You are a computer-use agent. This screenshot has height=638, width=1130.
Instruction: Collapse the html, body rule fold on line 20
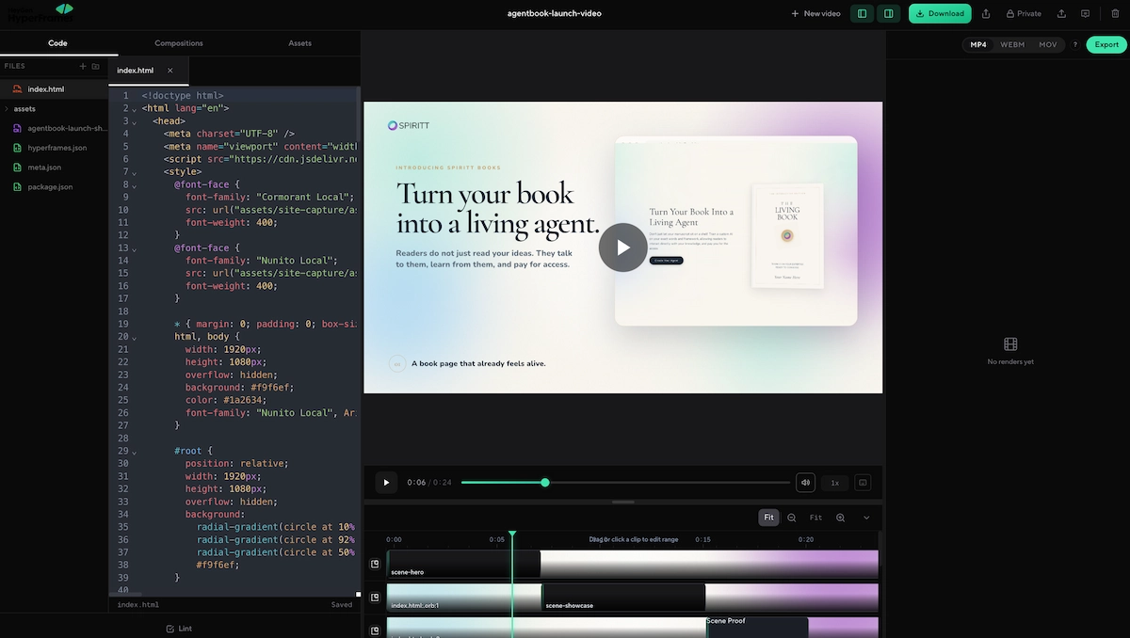tap(135, 337)
